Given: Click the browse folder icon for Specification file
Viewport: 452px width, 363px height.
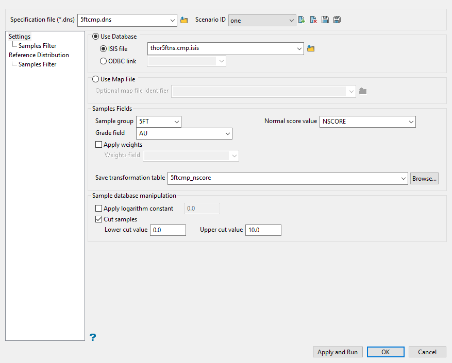Looking at the screenshot, I should pyautogui.click(x=184, y=20).
